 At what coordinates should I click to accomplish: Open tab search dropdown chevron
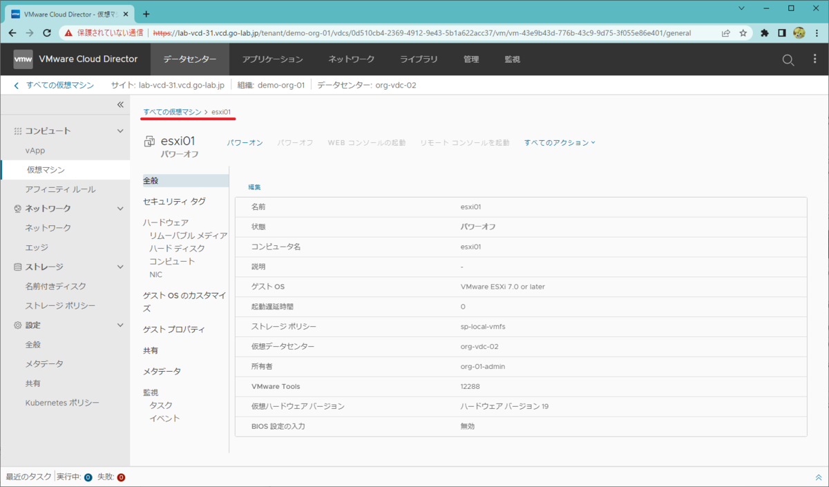(741, 8)
